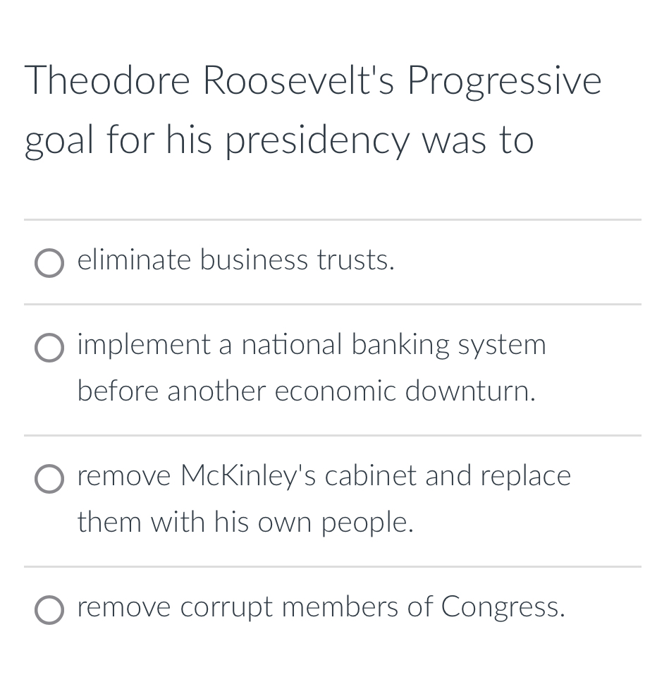This screenshot has width=669, height=682.
Task: Choose the answer about corrupt members of Congress
Action: point(321,607)
